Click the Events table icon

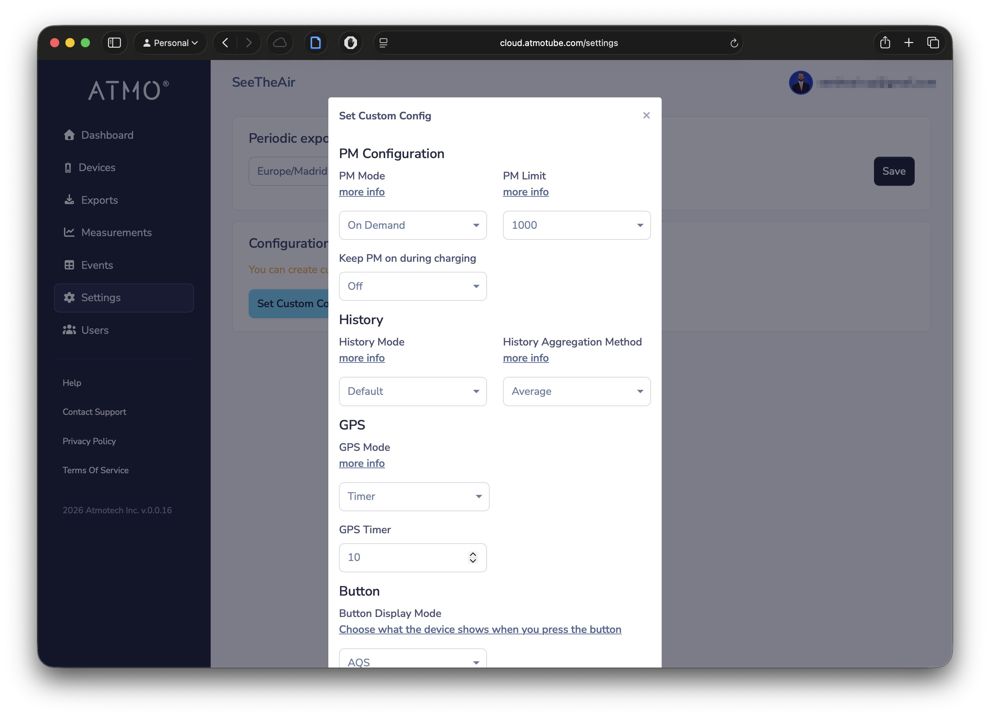point(69,265)
